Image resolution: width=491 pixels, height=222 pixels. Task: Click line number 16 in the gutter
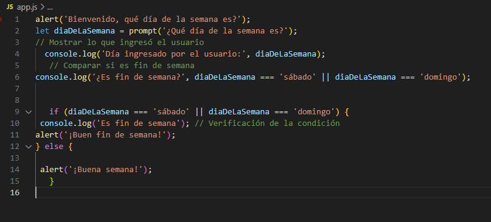[15, 193]
